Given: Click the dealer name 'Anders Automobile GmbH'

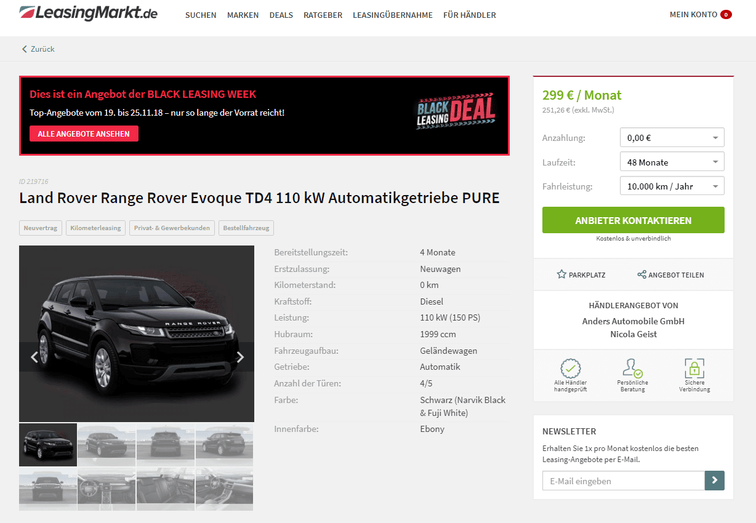Looking at the screenshot, I should (633, 321).
